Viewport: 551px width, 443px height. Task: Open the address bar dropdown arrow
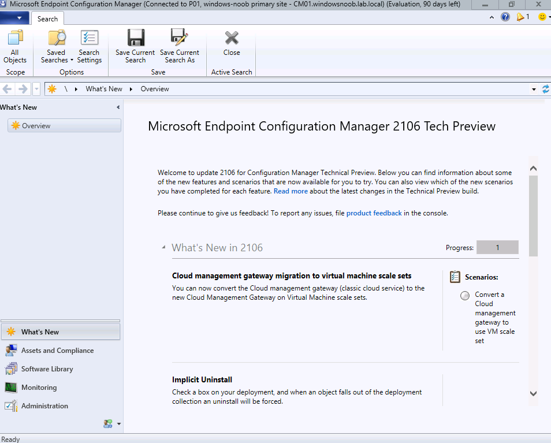[534, 89]
